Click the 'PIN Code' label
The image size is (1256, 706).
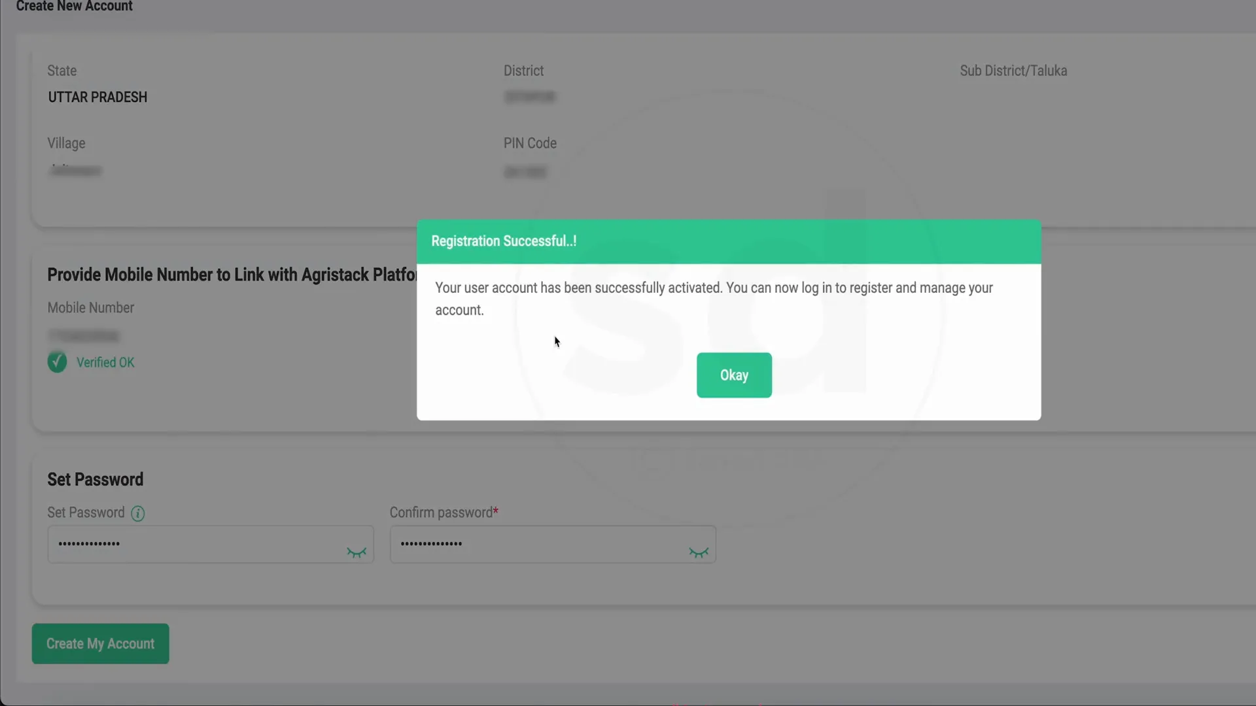[530, 143]
